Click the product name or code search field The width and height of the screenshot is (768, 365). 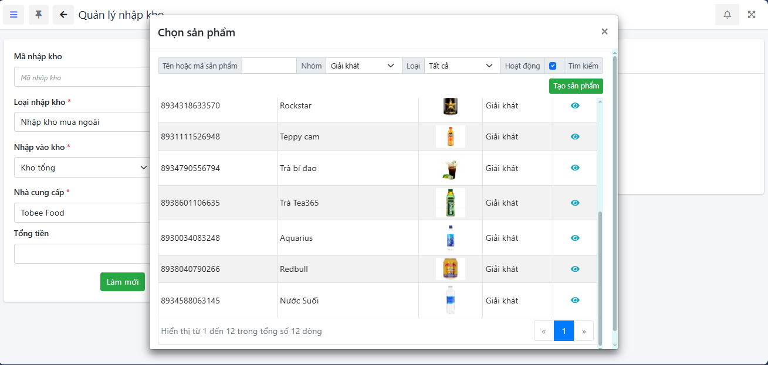coord(269,66)
